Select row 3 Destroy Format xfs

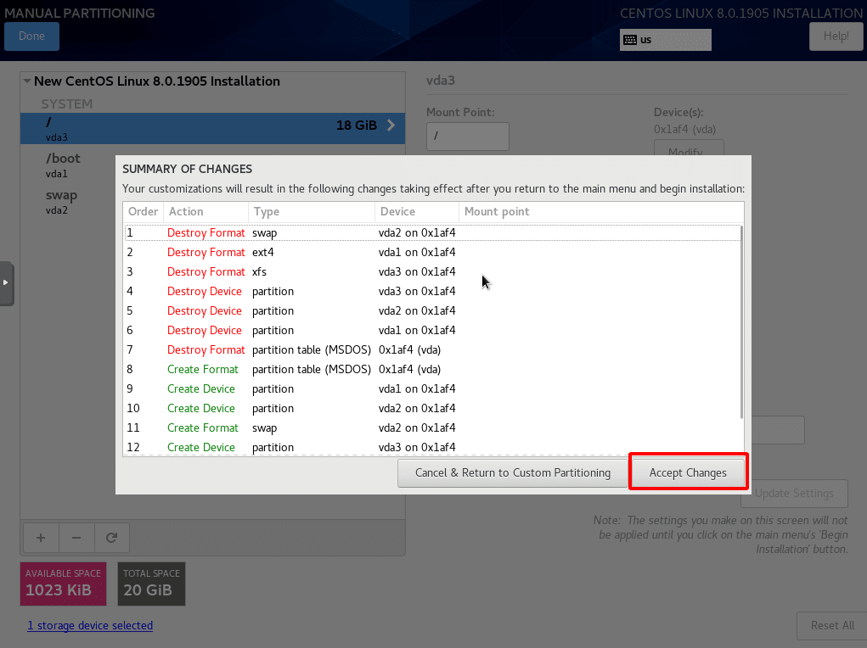(432, 271)
